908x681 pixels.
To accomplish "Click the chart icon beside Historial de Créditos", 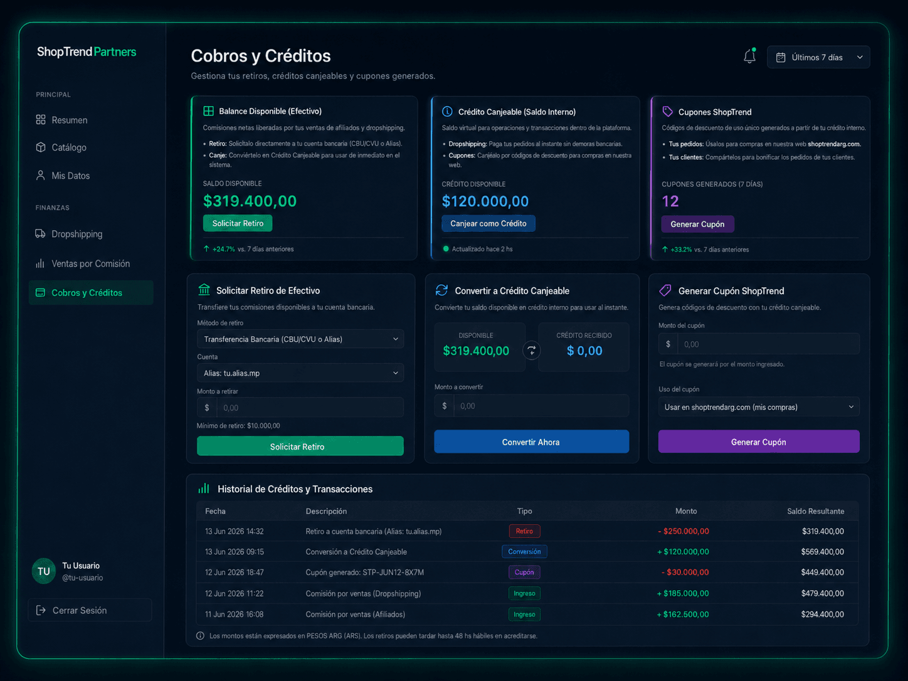I will click(204, 488).
